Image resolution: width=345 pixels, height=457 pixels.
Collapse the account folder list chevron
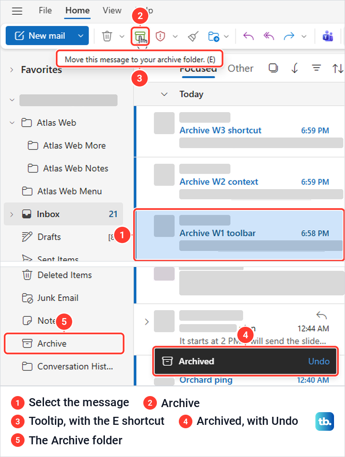pos(12,100)
